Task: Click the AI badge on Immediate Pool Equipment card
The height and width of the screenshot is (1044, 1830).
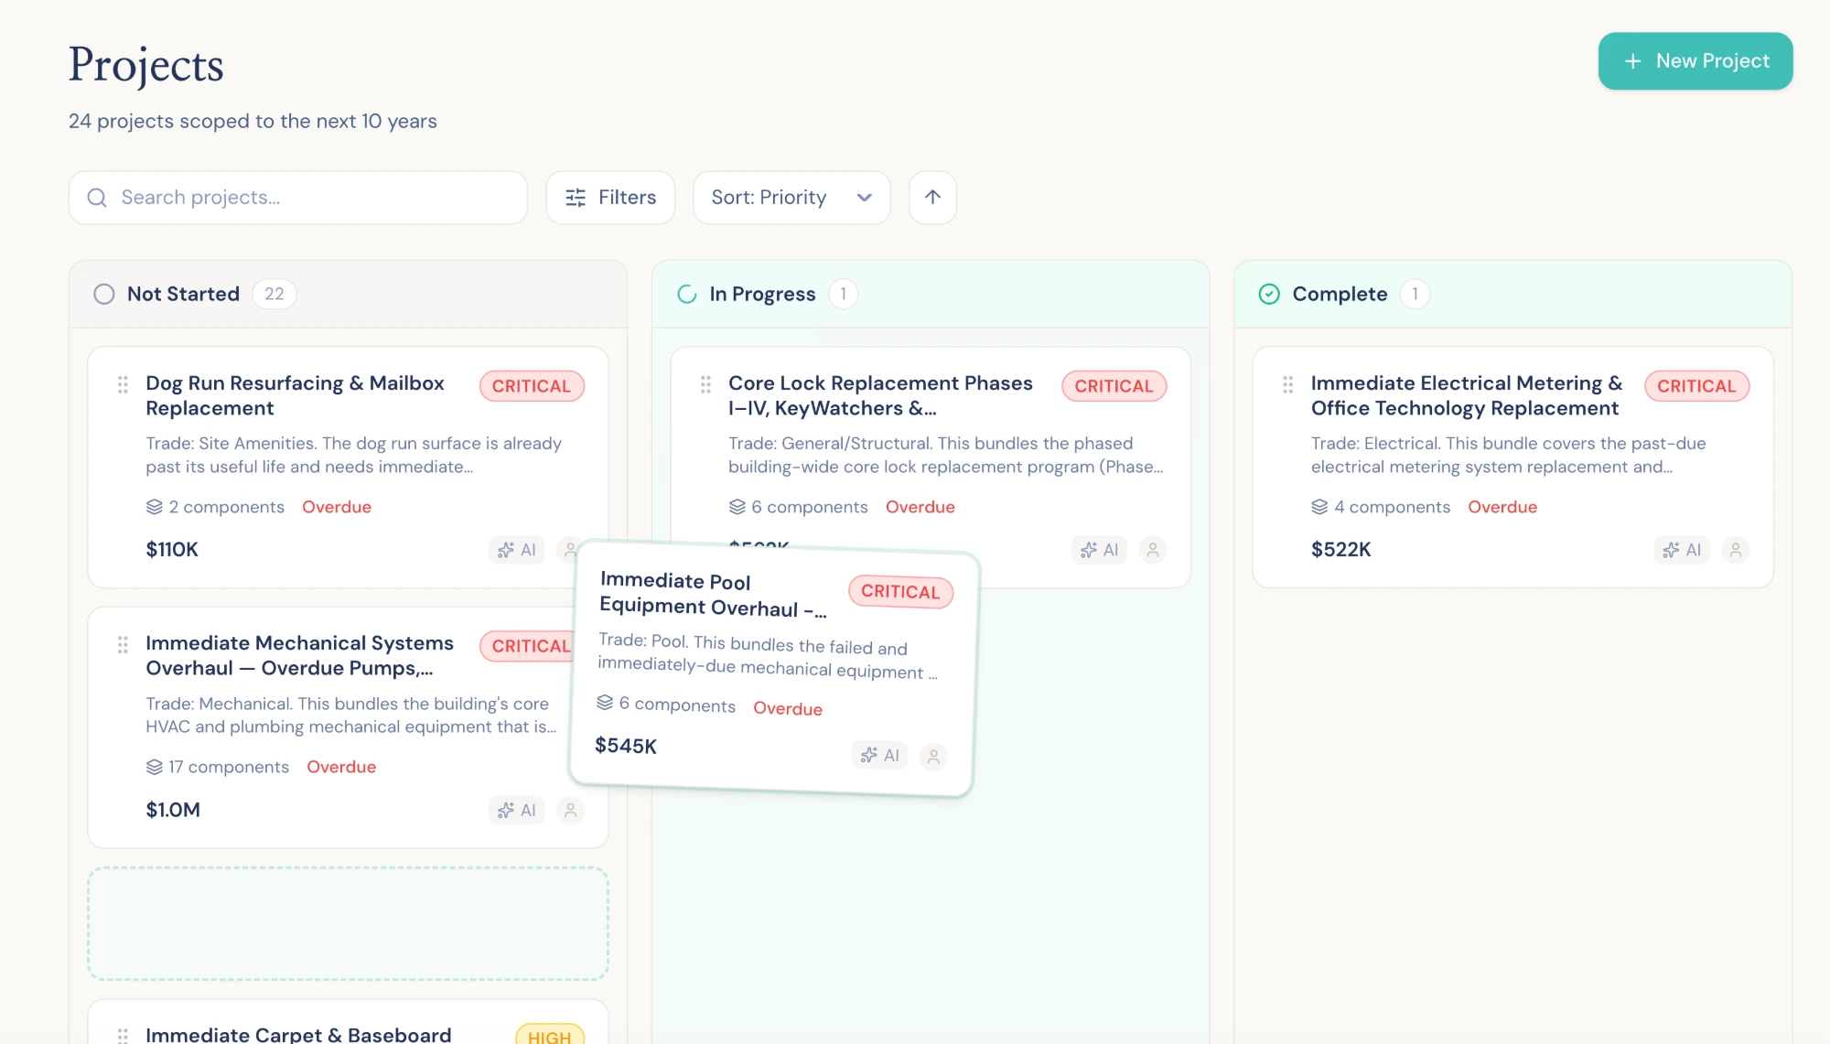Action: 879,755
